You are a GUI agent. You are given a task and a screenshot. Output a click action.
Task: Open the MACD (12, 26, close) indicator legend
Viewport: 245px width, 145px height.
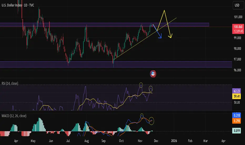[14, 116]
